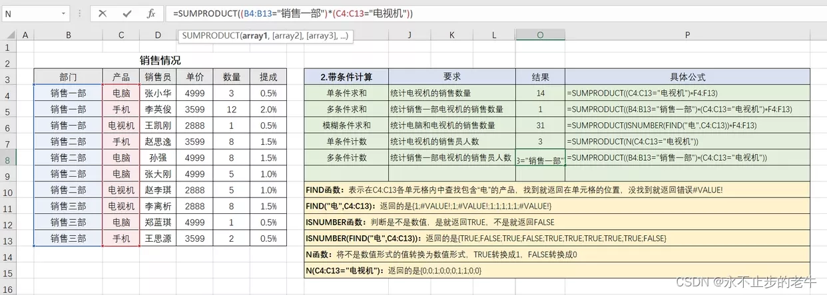Select active editing cell O8
The width and height of the screenshot is (827, 295).
click(x=540, y=158)
